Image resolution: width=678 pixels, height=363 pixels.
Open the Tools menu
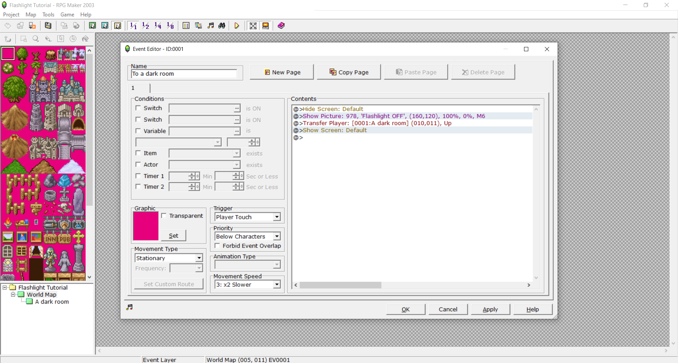[48, 14]
